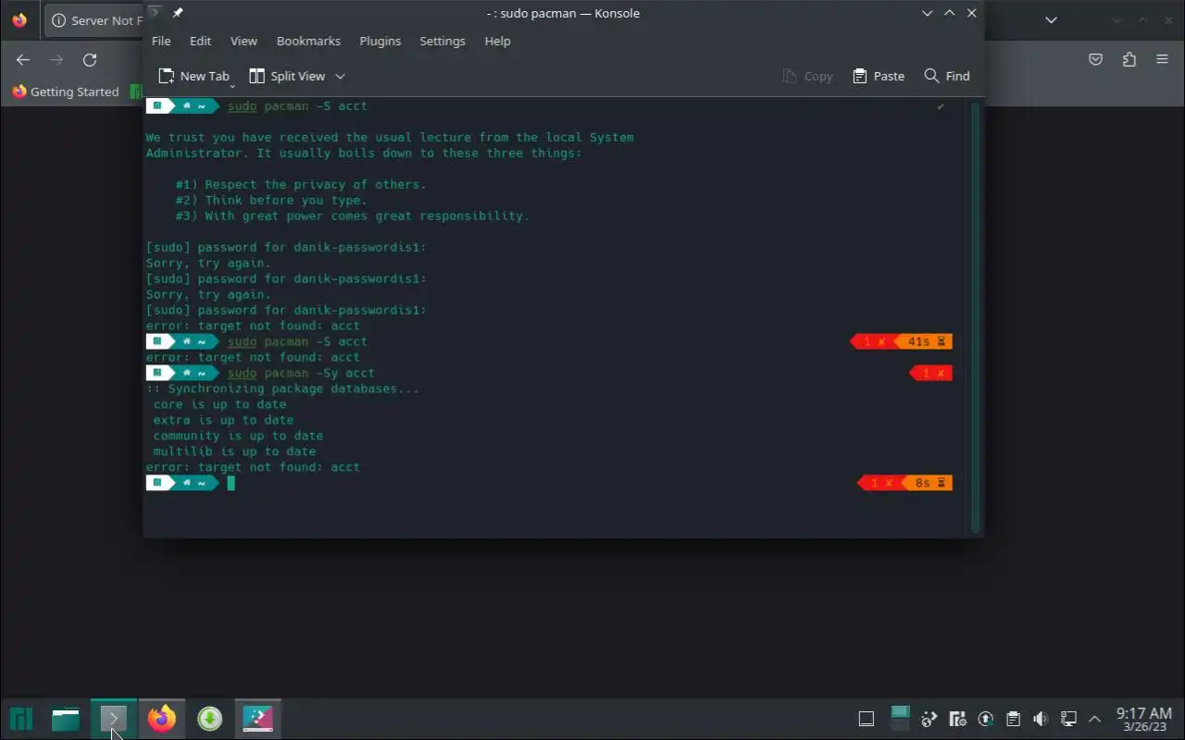Open the Settings menu in Konsole

pos(443,41)
